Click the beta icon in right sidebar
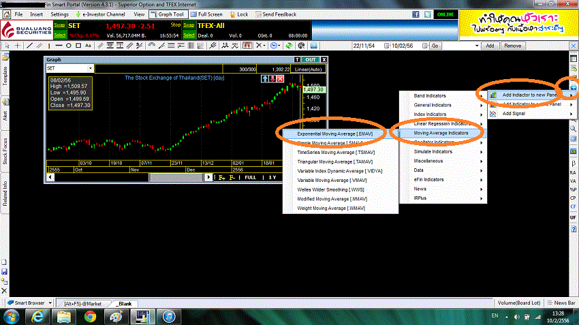The image size is (579, 325). 573,164
